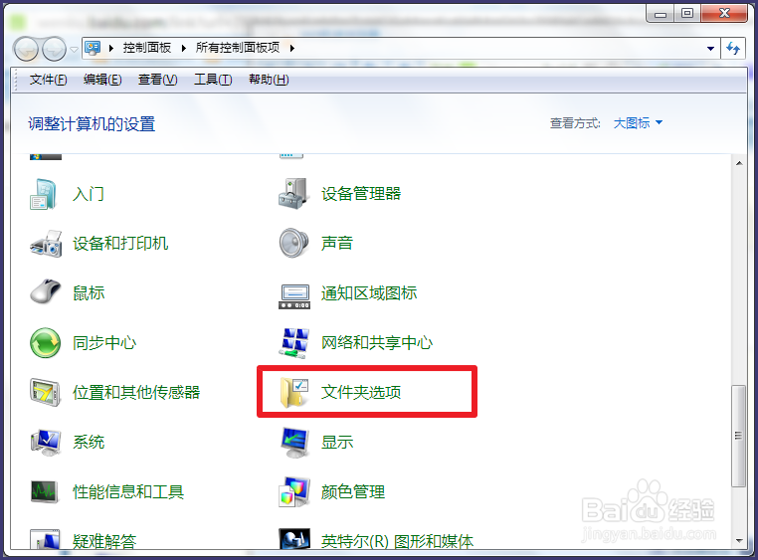Click the 控制面板 breadcrumb
The image size is (758, 560).
[x=147, y=48]
